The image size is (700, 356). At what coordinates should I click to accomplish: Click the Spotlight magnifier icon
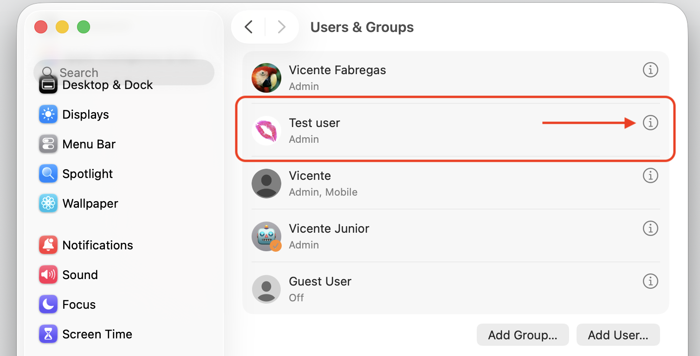tap(48, 174)
